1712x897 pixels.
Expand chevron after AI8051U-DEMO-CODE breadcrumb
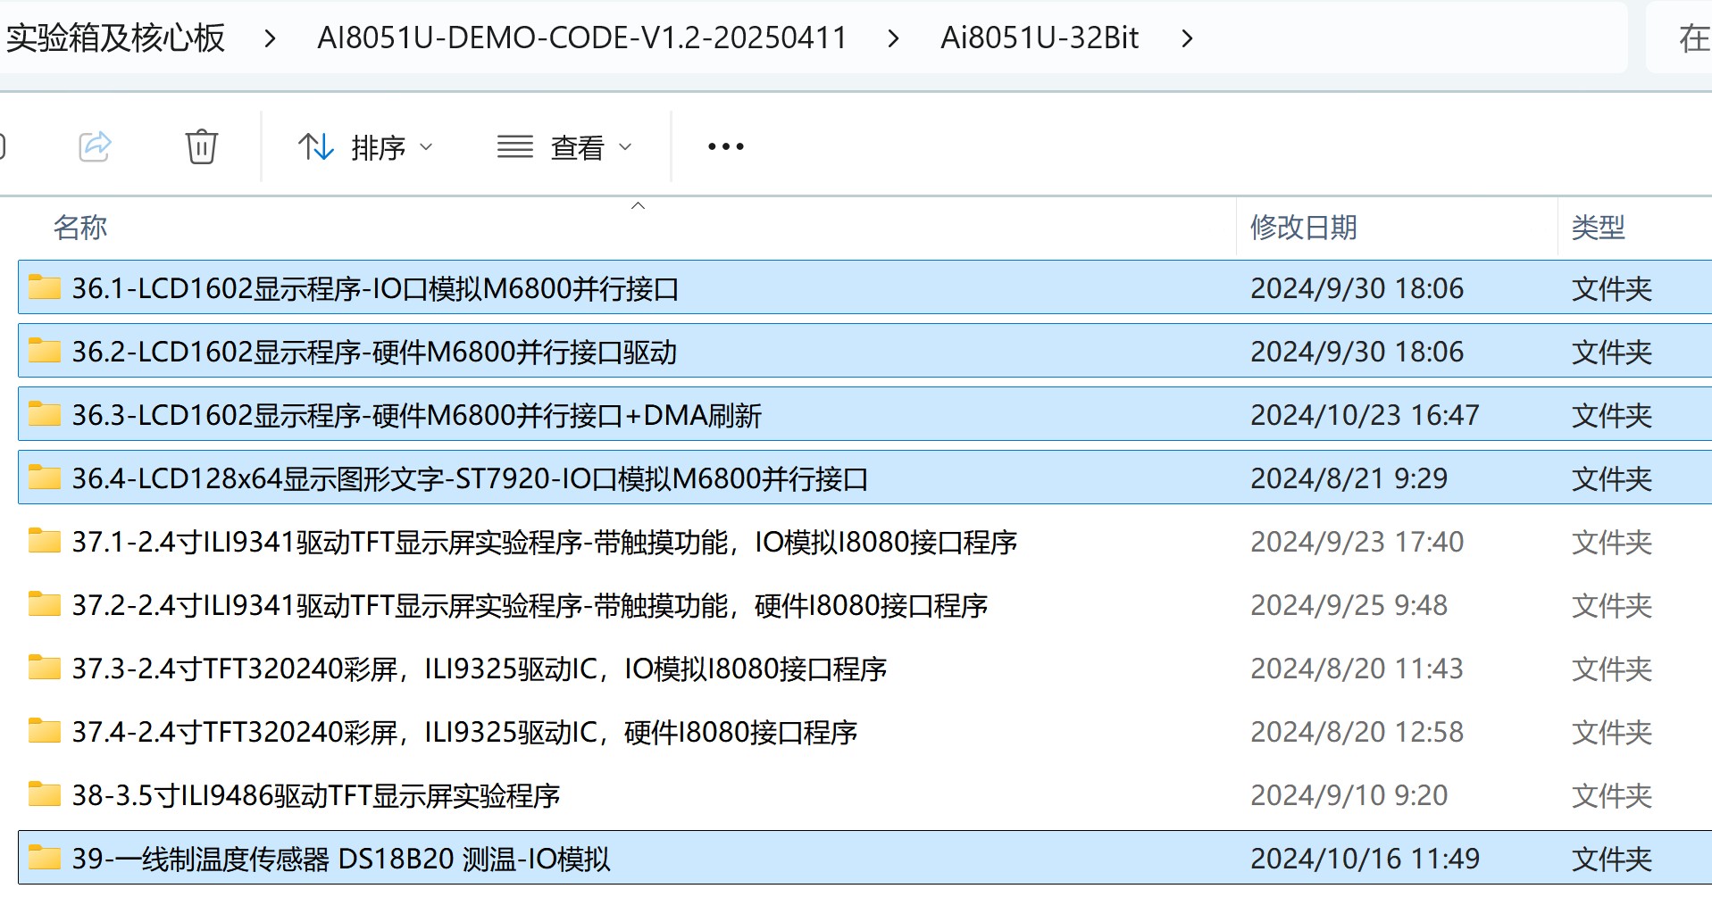coord(892,38)
